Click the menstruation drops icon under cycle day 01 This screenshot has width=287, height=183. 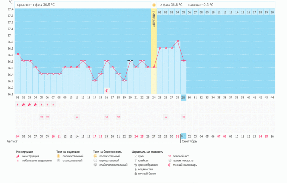click(18, 105)
